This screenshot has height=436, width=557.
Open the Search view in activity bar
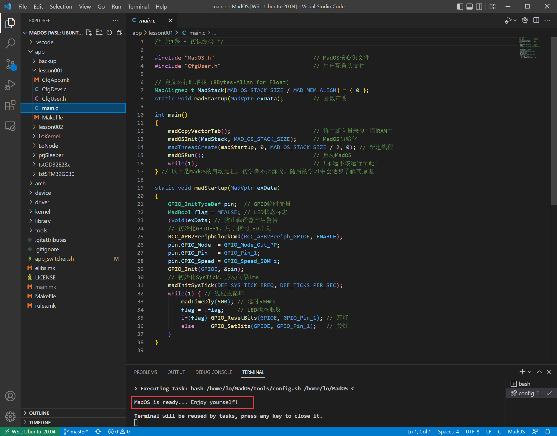point(10,44)
